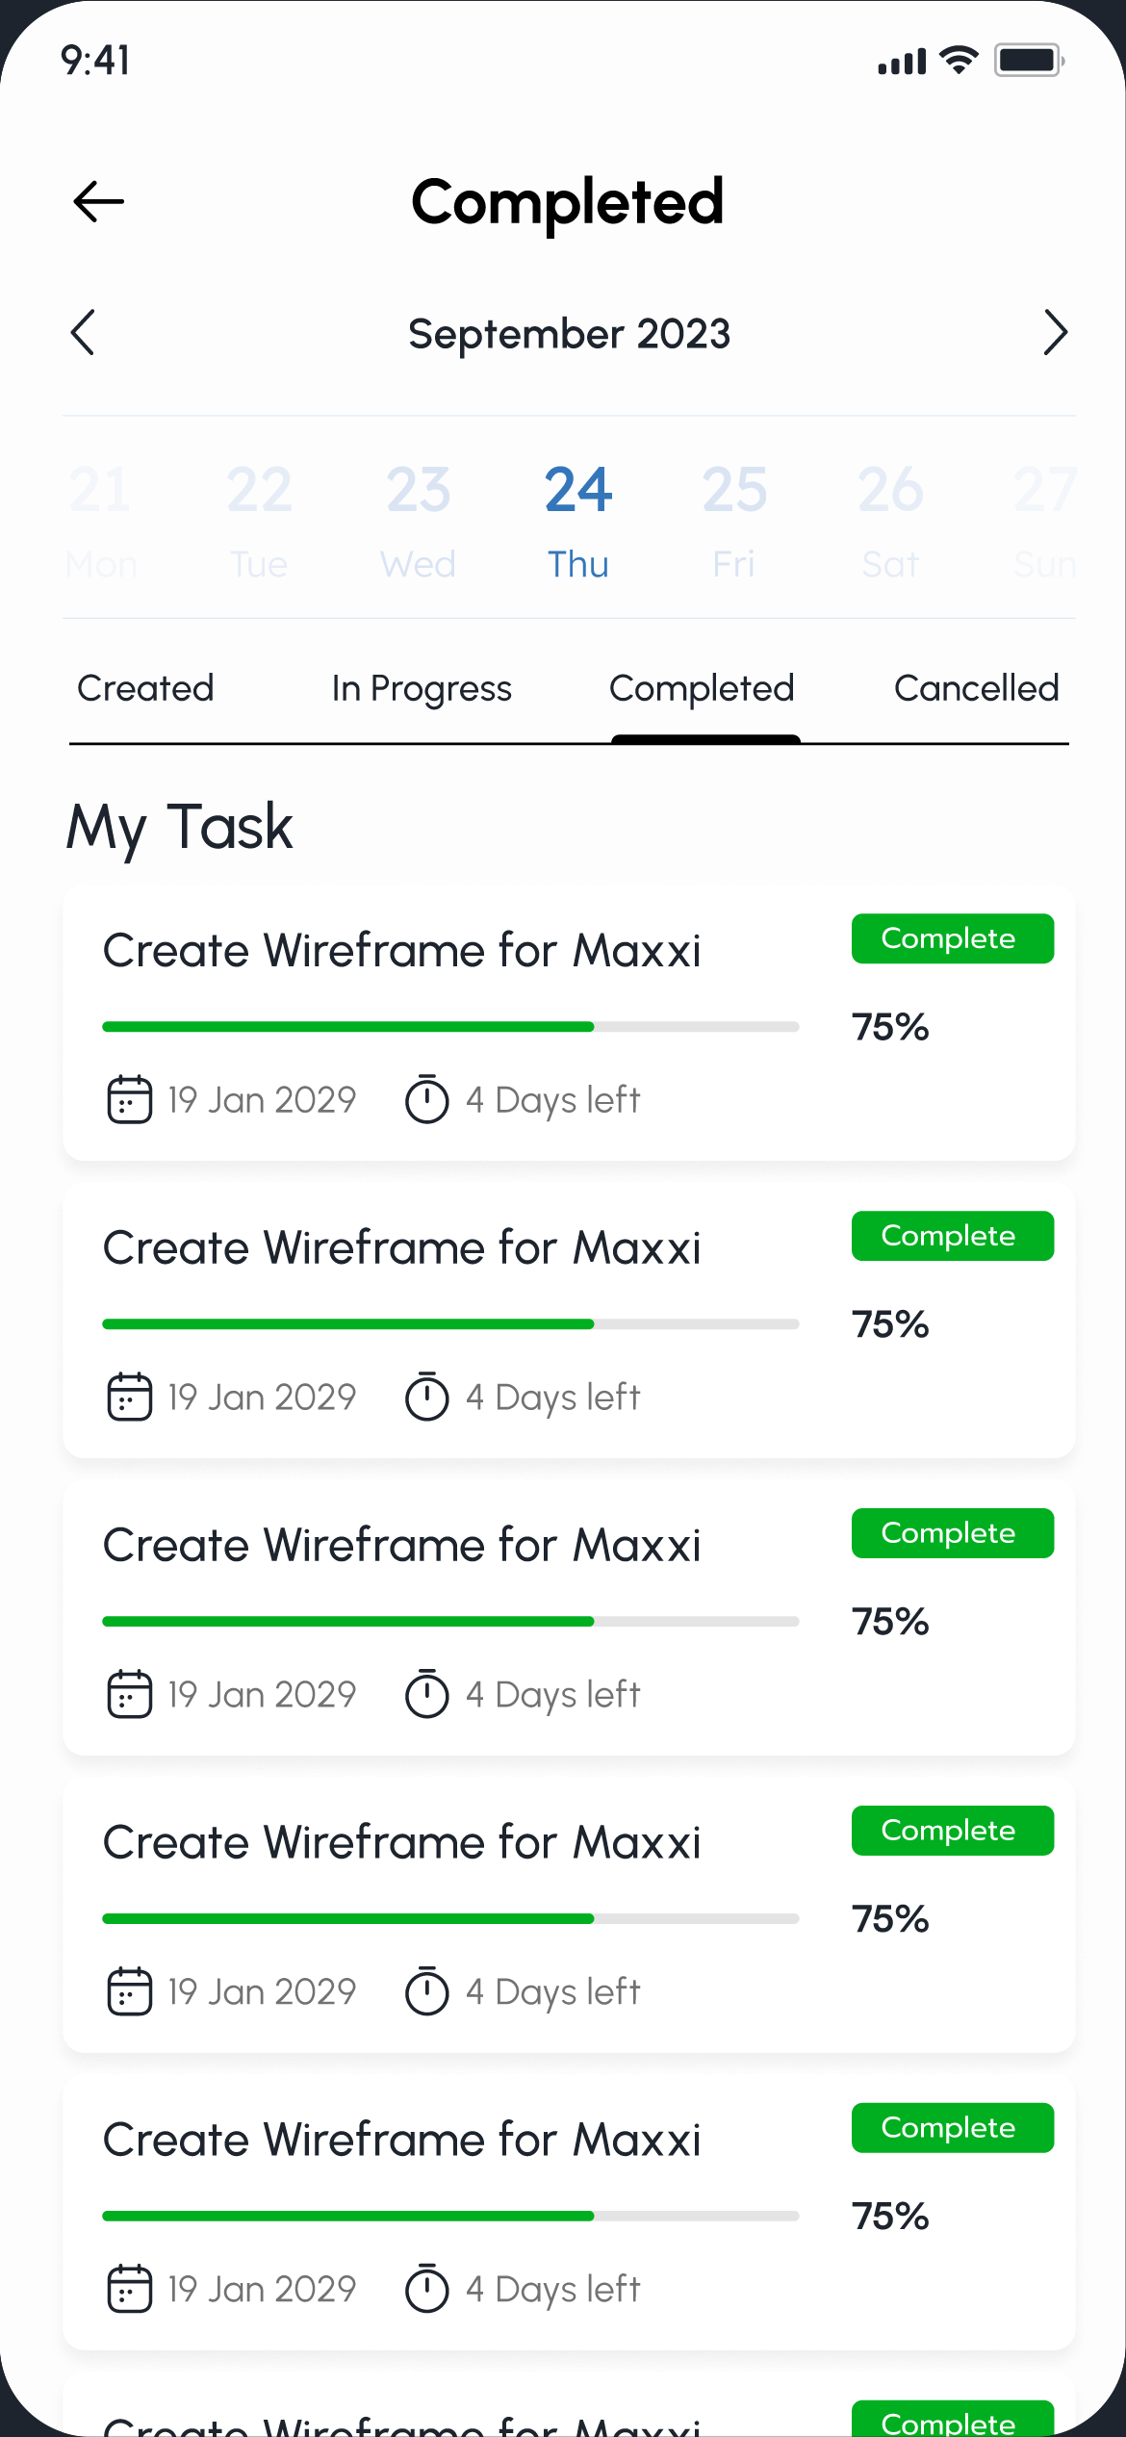Click Complete badge on first task card
Viewport: 1126px width, 2437px height.
[952, 938]
